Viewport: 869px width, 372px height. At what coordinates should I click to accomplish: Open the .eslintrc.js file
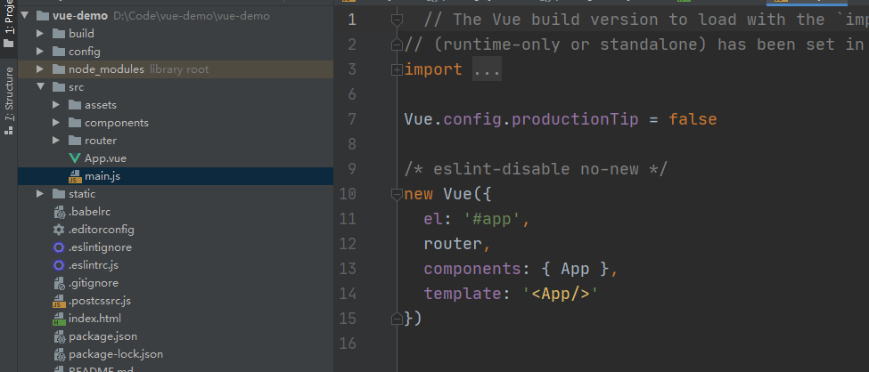click(94, 265)
